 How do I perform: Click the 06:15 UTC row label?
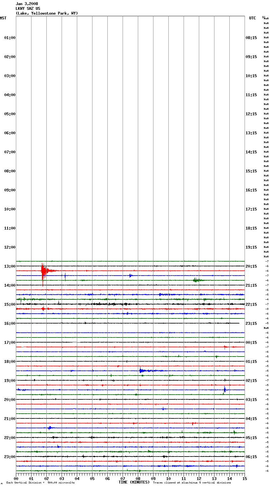click(x=251, y=457)
